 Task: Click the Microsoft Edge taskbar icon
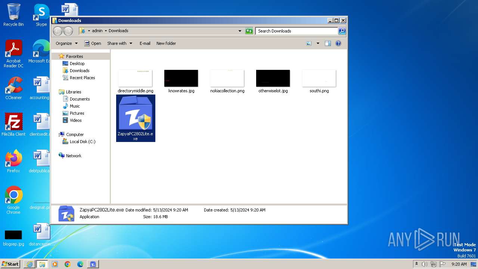pyautogui.click(x=80, y=264)
